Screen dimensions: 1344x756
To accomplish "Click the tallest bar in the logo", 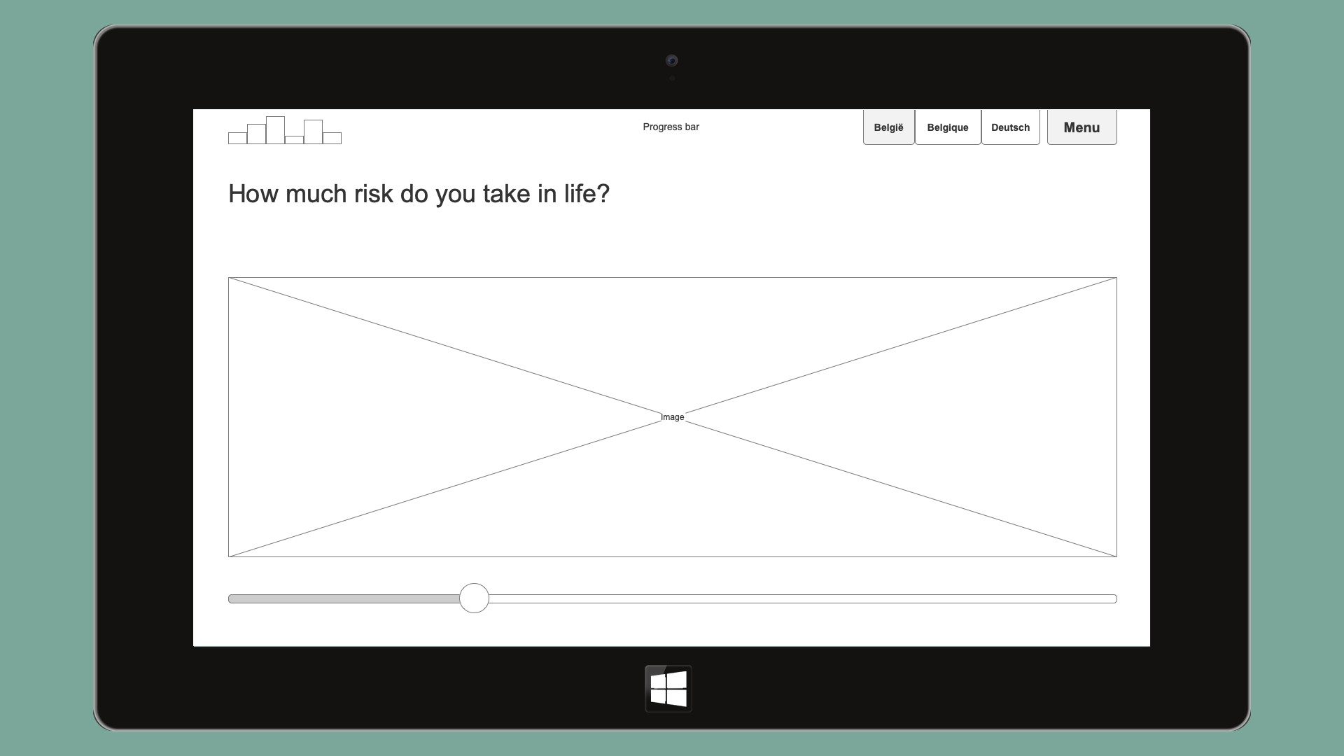I will click(x=275, y=130).
